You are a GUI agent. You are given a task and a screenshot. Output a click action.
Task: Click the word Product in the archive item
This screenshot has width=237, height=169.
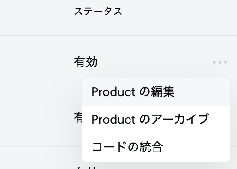point(113,120)
